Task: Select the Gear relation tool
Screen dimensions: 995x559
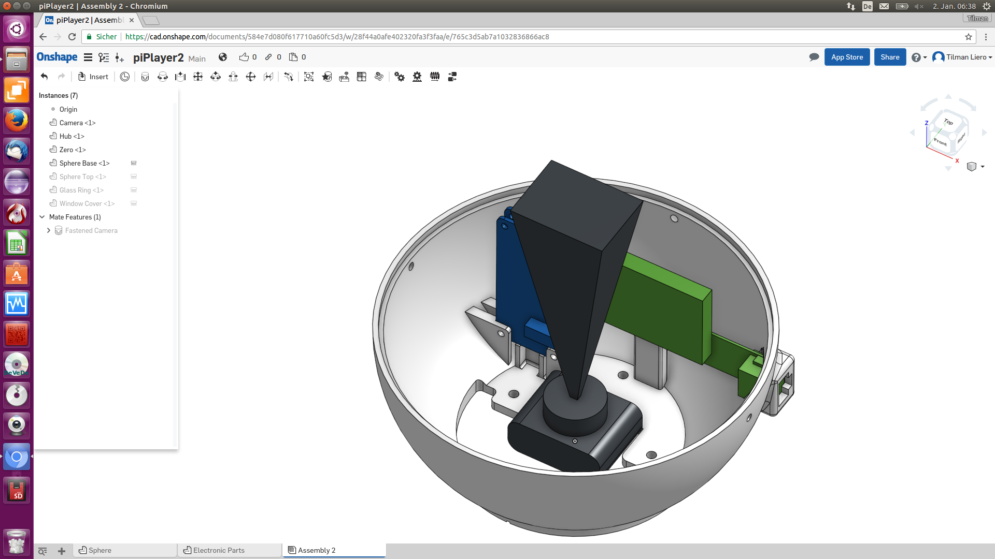Action: (400, 77)
